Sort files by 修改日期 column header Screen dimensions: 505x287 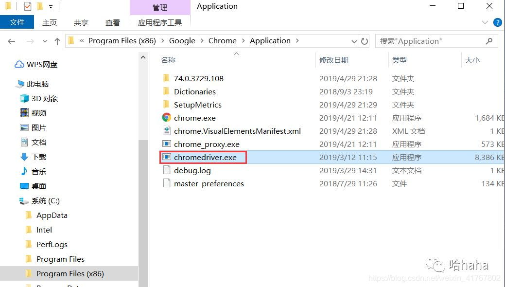click(x=334, y=60)
